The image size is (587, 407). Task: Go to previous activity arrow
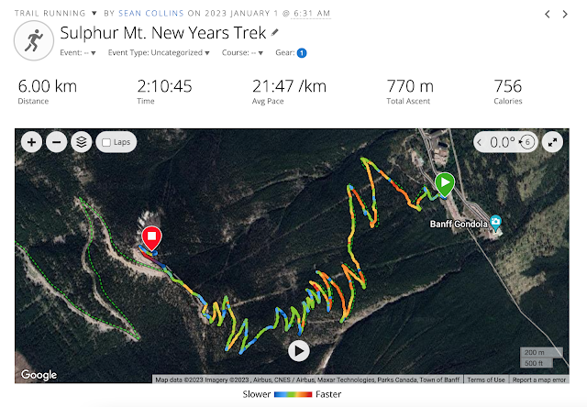coord(548,15)
